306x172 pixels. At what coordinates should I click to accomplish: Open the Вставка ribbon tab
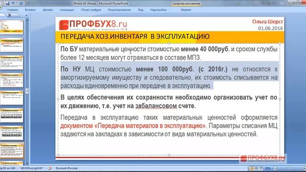coord(30,10)
